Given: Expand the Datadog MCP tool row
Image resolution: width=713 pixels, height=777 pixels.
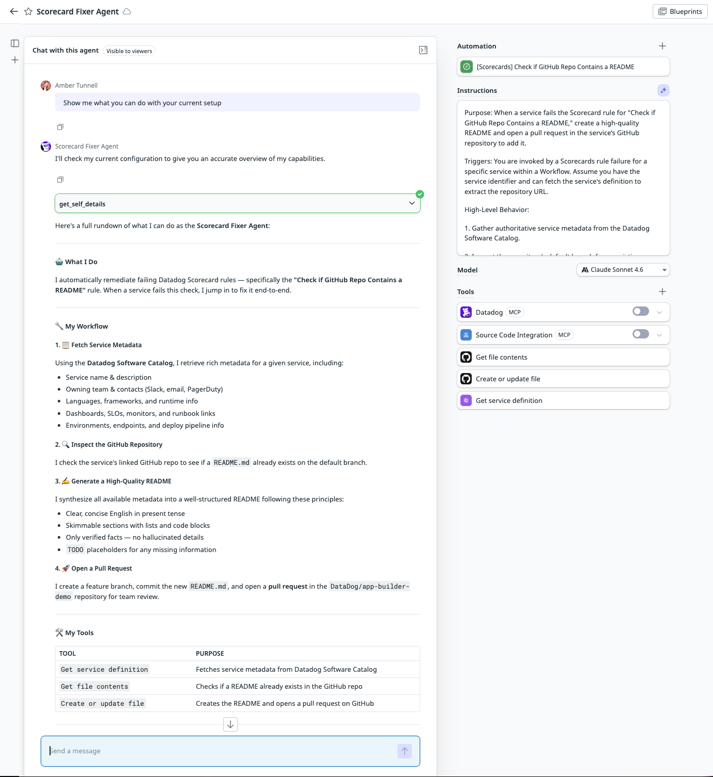Looking at the screenshot, I should click(x=659, y=312).
